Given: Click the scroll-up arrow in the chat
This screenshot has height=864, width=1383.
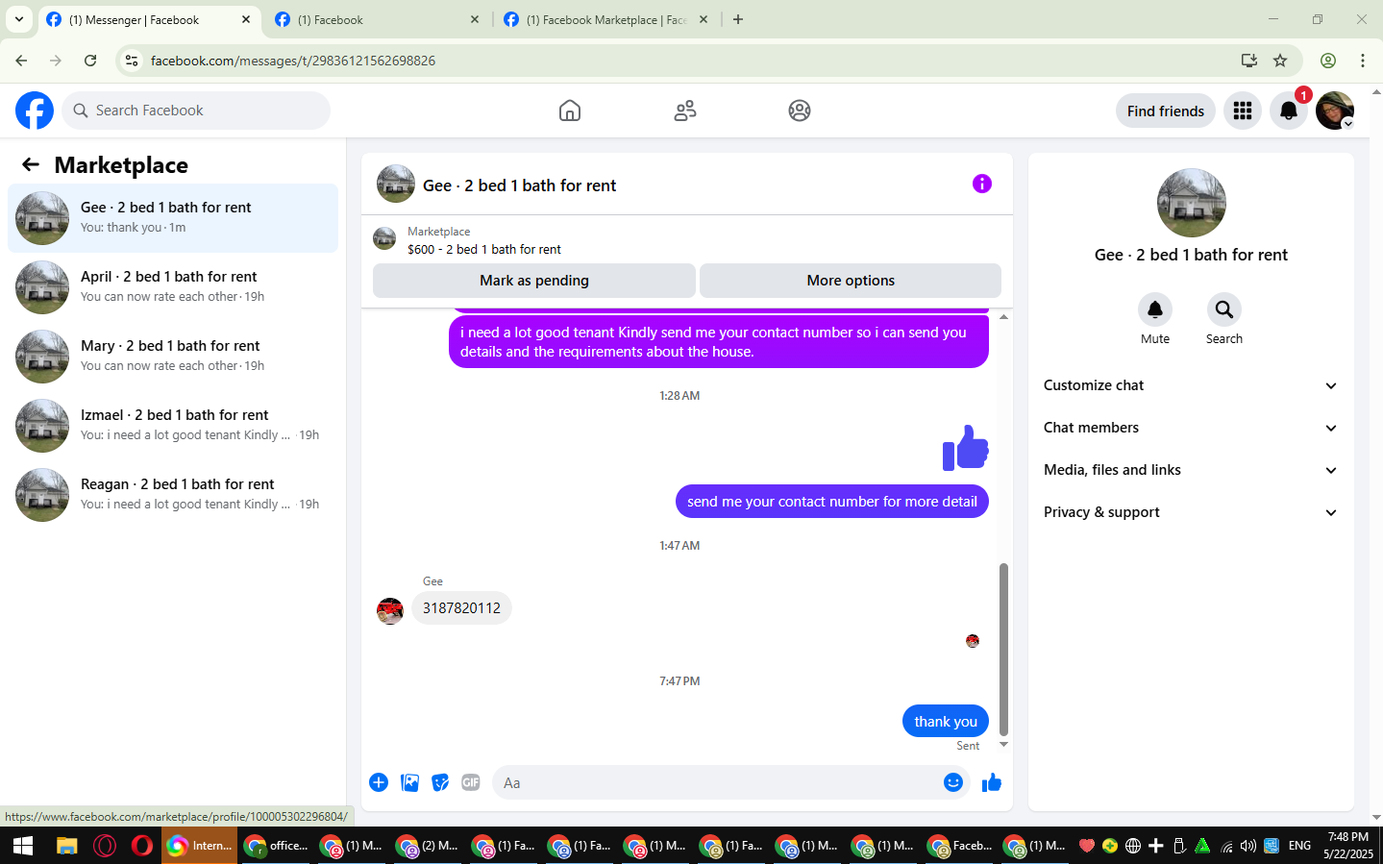Looking at the screenshot, I should [x=1003, y=317].
